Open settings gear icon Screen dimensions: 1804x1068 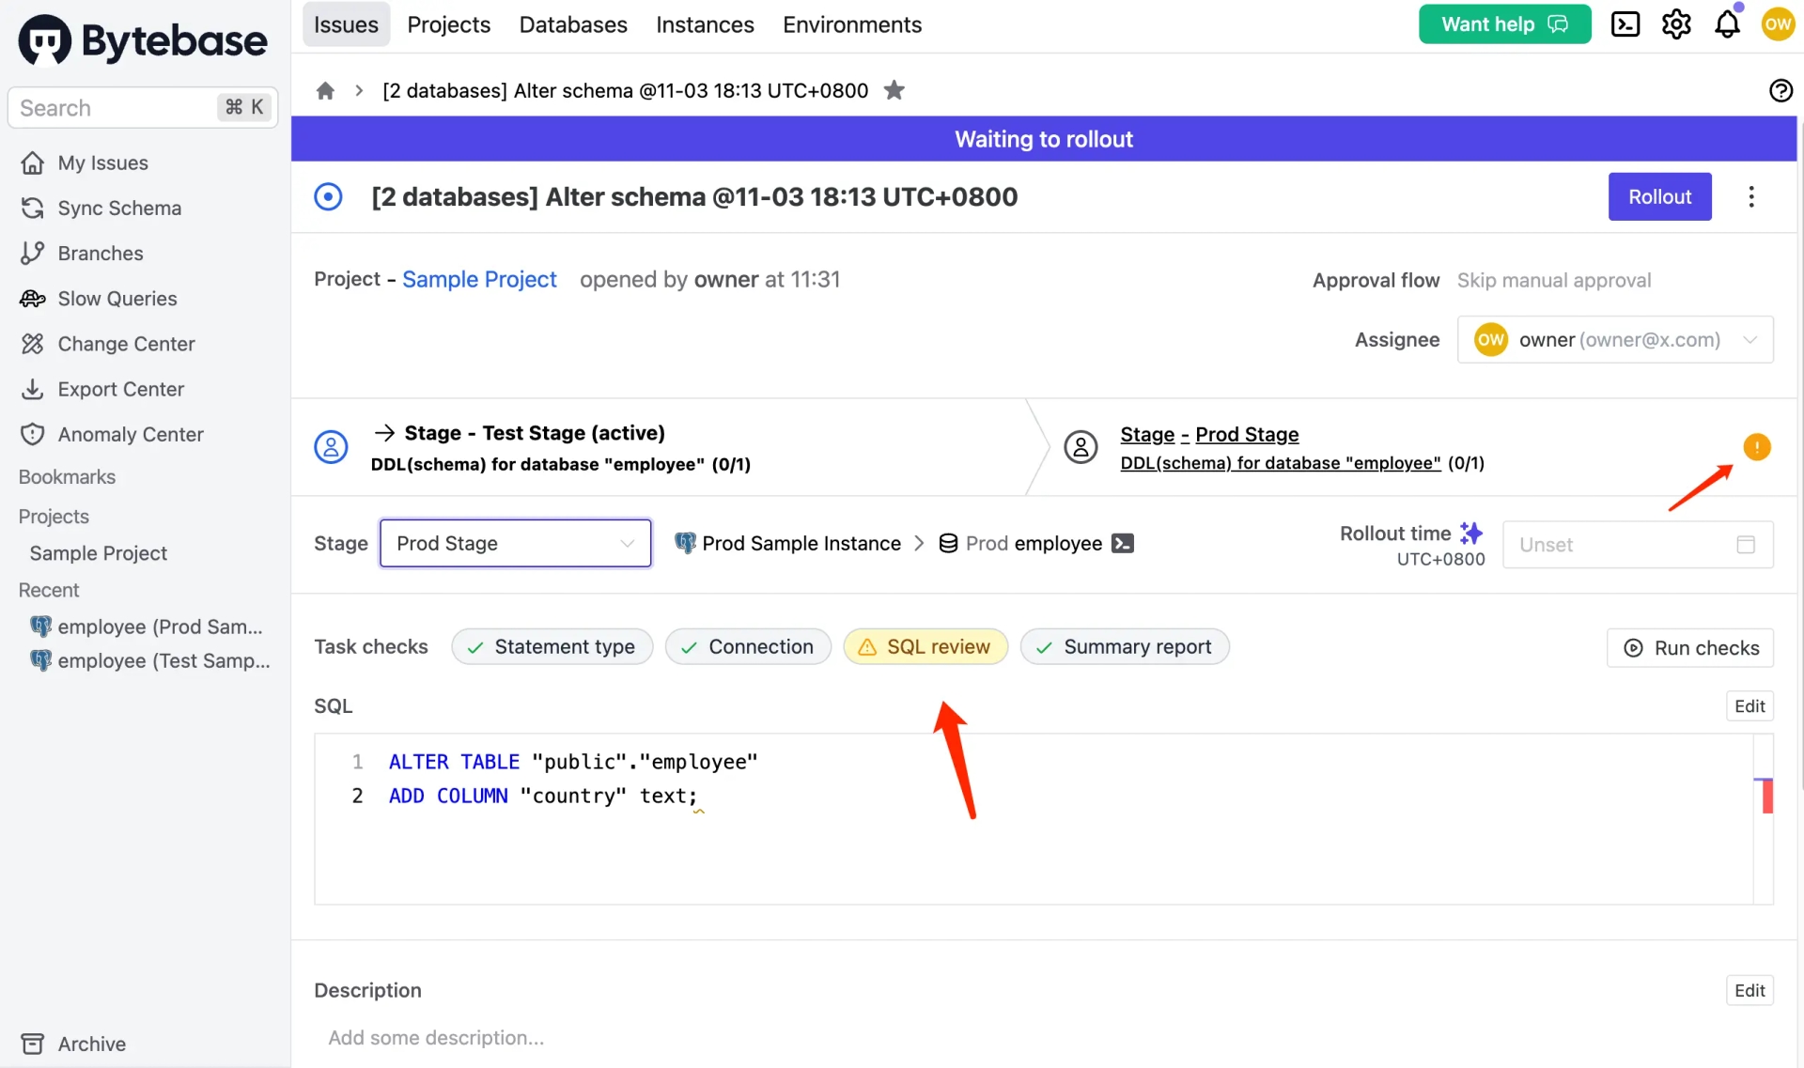(x=1676, y=24)
